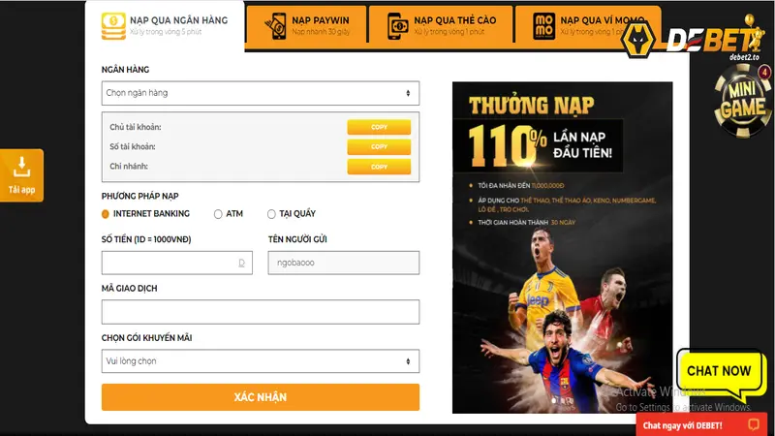775x436 pixels.
Task: Open chat bubble icon in DEBET chat bar
Action: coord(754,424)
